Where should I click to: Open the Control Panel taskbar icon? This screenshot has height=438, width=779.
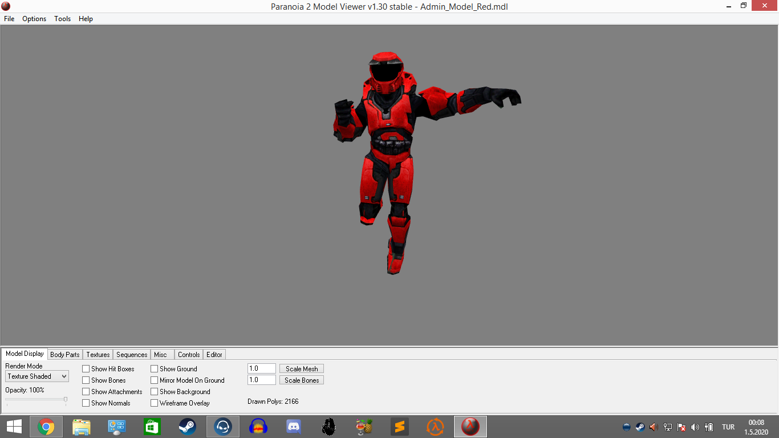[x=117, y=427]
